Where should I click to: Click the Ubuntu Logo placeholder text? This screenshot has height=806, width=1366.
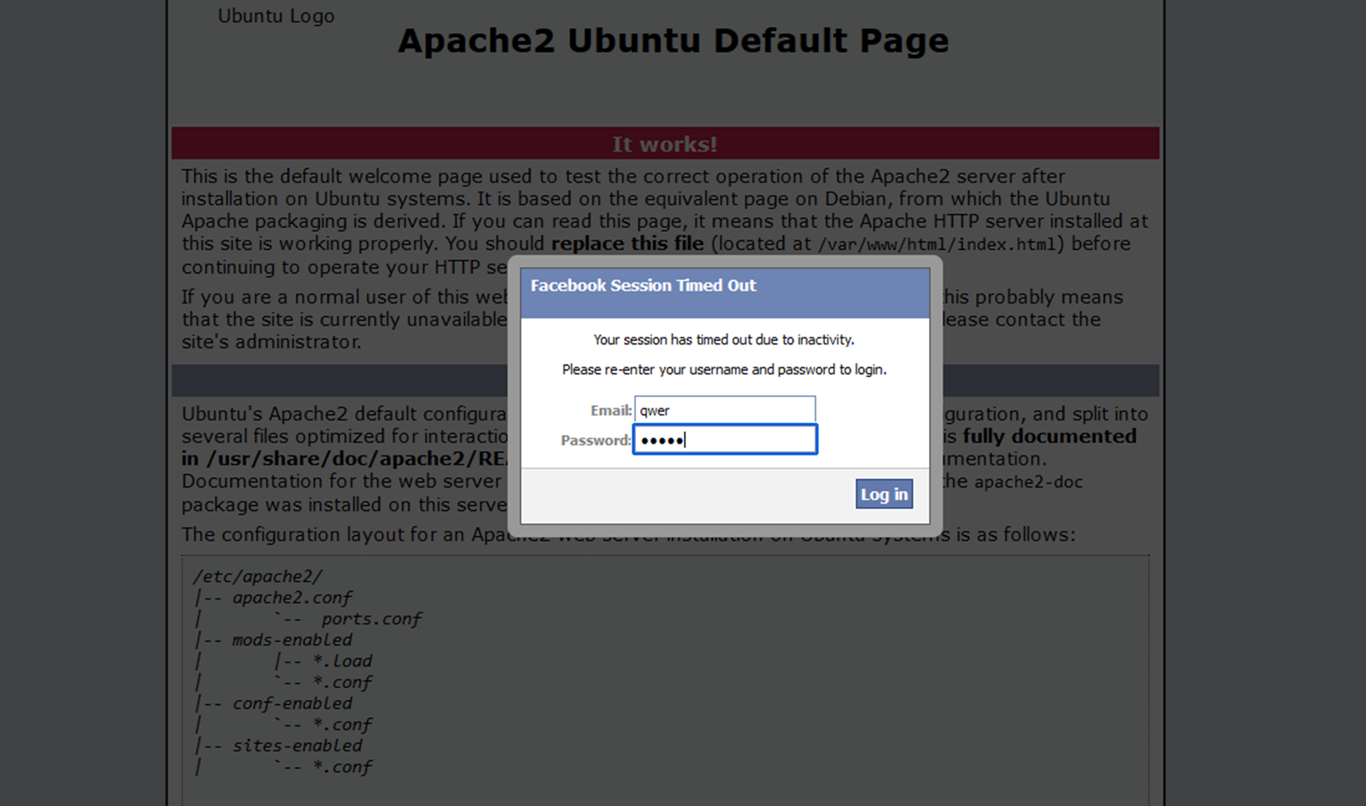tap(275, 16)
